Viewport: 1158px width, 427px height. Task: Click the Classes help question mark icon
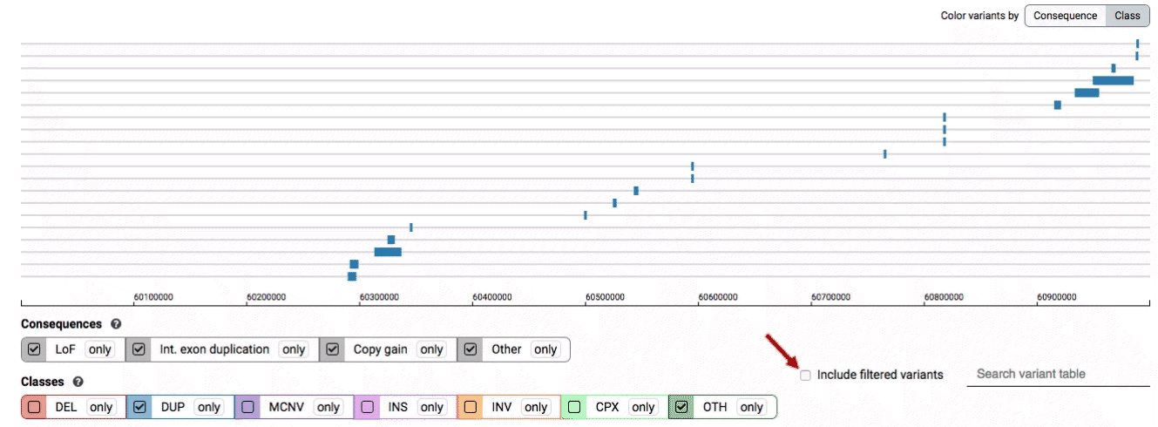(x=78, y=382)
